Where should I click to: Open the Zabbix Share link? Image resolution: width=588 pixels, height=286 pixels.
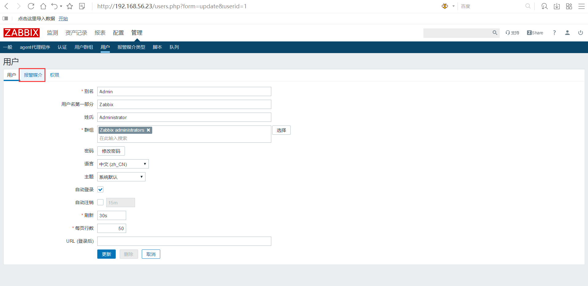pyautogui.click(x=535, y=33)
